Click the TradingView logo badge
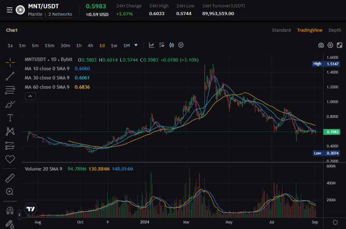The image size is (346, 229). pos(30,209)
